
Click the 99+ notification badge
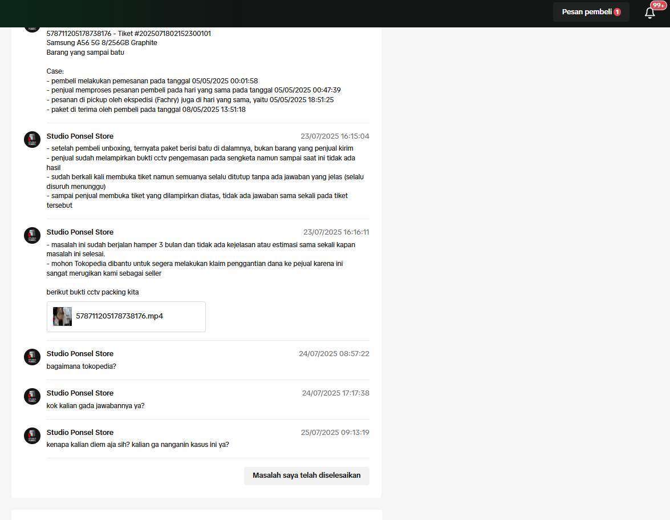(x=659, y=6)
